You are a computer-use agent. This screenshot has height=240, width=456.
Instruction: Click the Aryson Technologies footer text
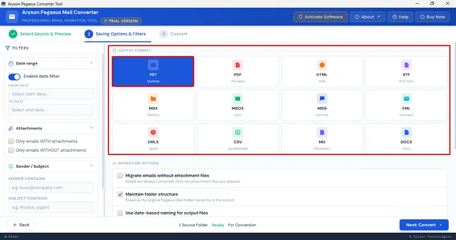[x=430, y=237]
